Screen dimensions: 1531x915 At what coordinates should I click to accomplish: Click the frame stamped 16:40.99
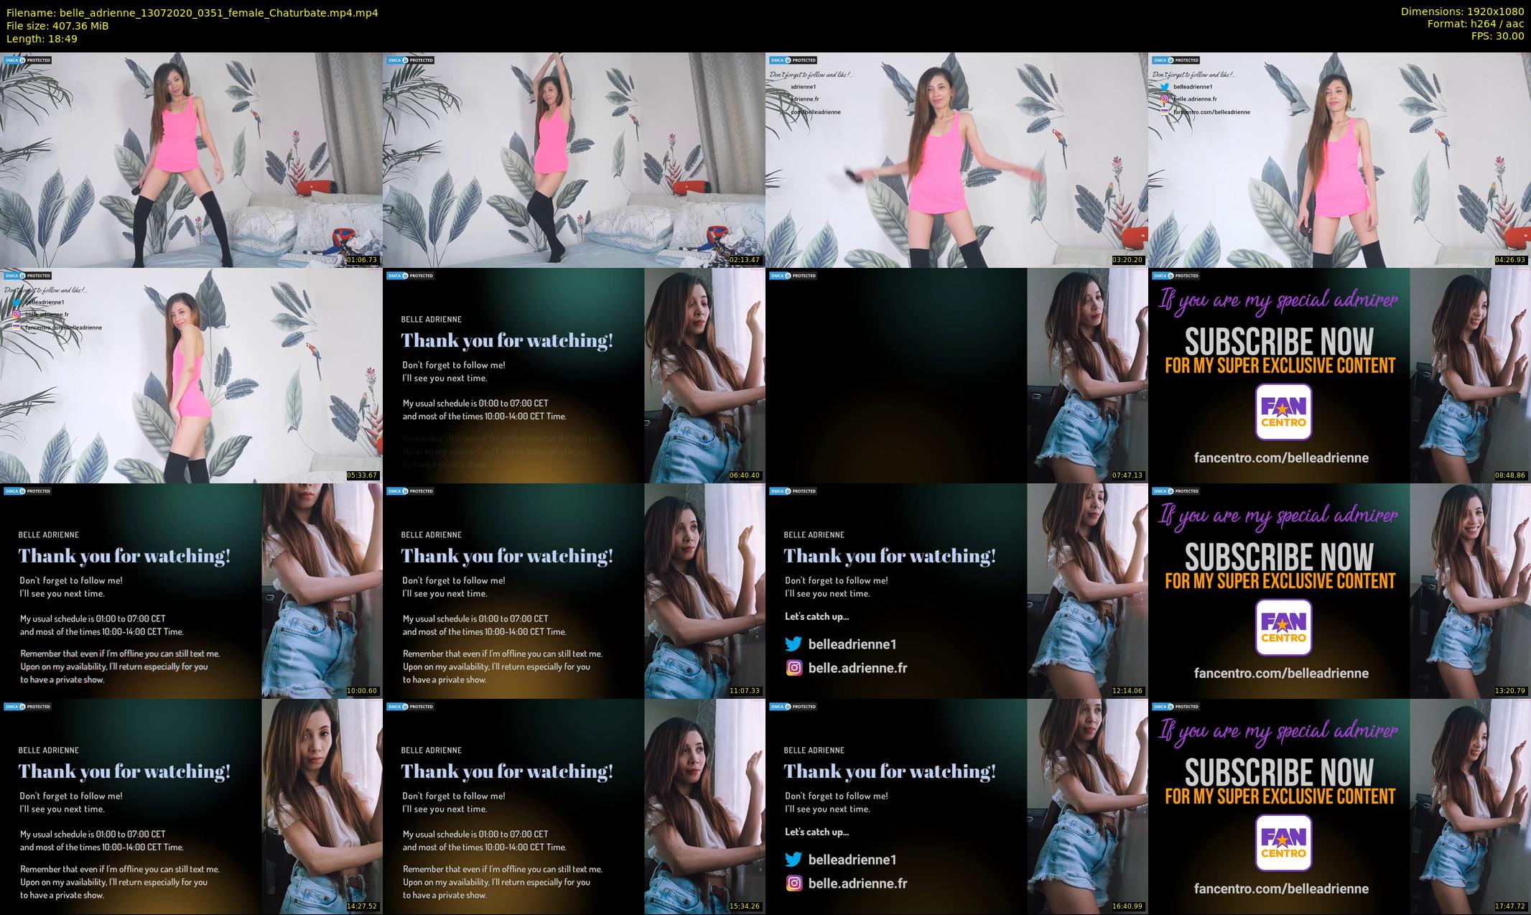957,806
